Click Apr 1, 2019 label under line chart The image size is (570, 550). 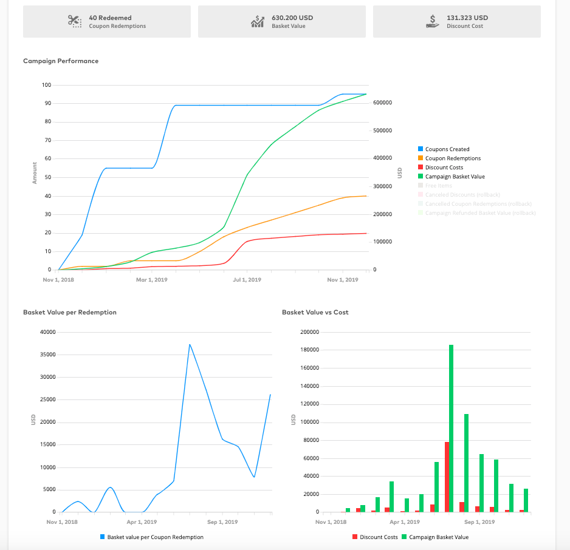pos(142,522)
